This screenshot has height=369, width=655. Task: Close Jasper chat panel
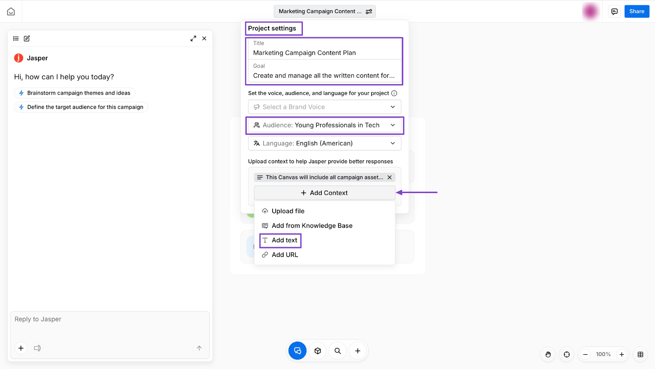204,38
